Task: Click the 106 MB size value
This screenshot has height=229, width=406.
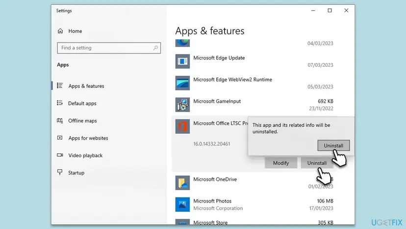Action: 325,201
